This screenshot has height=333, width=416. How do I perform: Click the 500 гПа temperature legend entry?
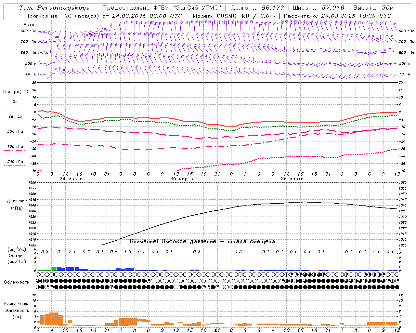click(x=15, y=162)
